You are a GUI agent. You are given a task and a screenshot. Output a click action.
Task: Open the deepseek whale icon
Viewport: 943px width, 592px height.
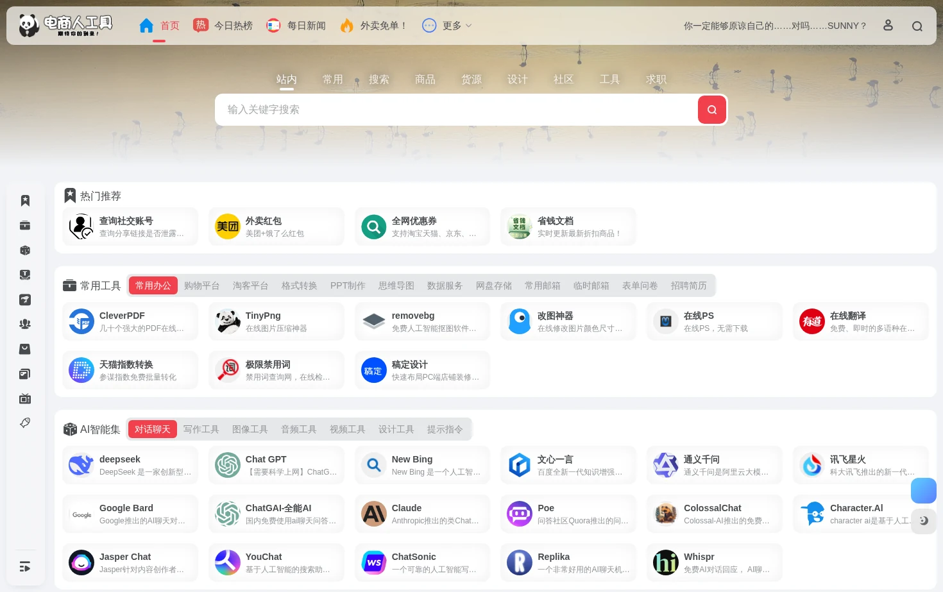click(81, 465)
